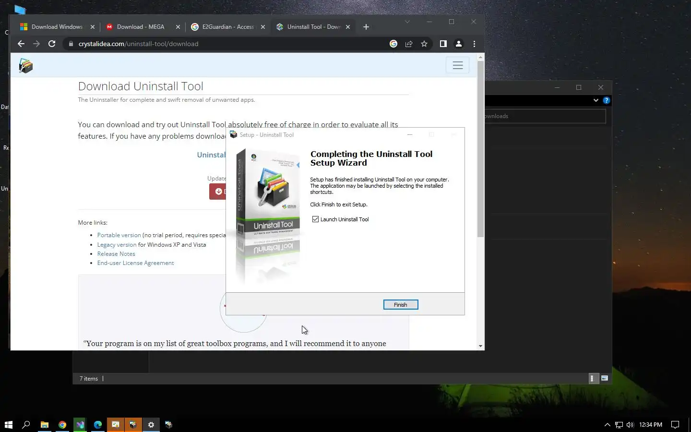Open the Chrome three-dot menu

point(474,44)
